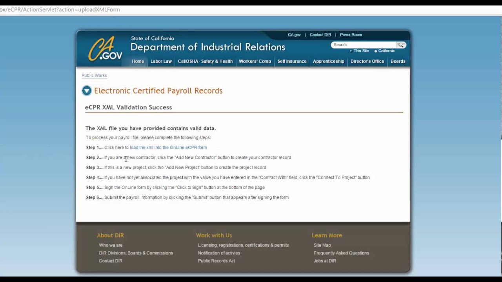Click the footer Contact DIR link
This screenshot has height=282, width=502.
tap(111, 261)
